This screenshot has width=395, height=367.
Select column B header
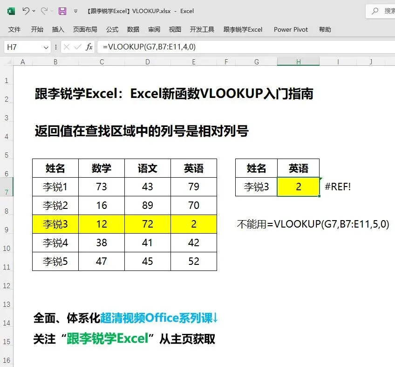click(55, 62)
